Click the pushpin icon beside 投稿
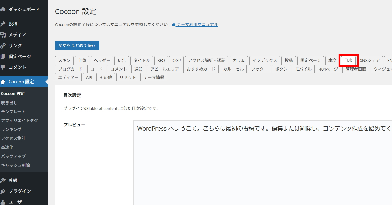This screenshot has height=205, width=392. [x=3, y=24]
